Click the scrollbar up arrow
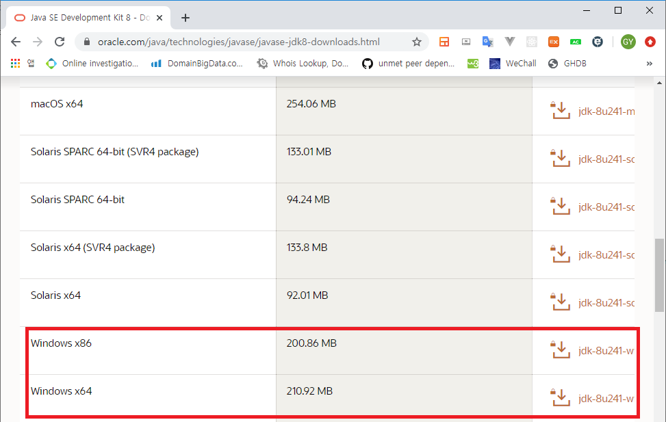 [x=659, y=82]
